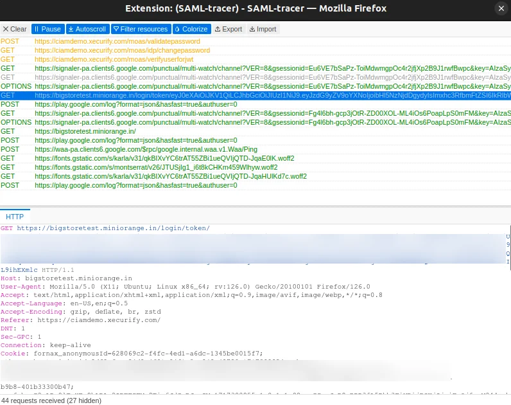Toggle the Colorize button

(x=191, y=29)
